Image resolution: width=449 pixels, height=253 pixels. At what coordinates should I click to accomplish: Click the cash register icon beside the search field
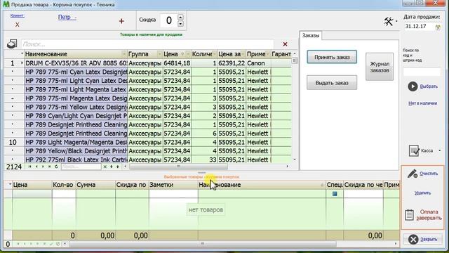tap(12, 44)
